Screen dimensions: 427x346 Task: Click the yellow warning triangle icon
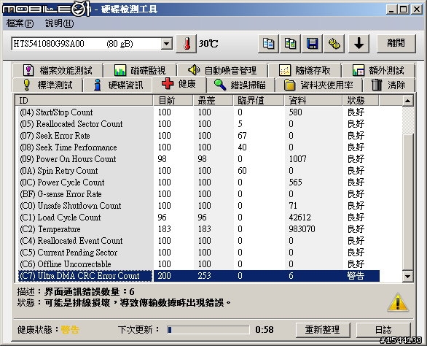coord(398,302)
